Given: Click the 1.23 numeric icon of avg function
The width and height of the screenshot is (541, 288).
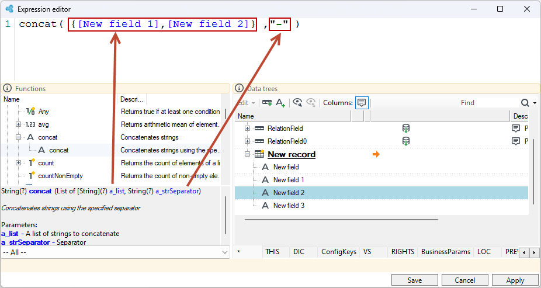Looking at the screenshot, I should click(x=29, y=124).
